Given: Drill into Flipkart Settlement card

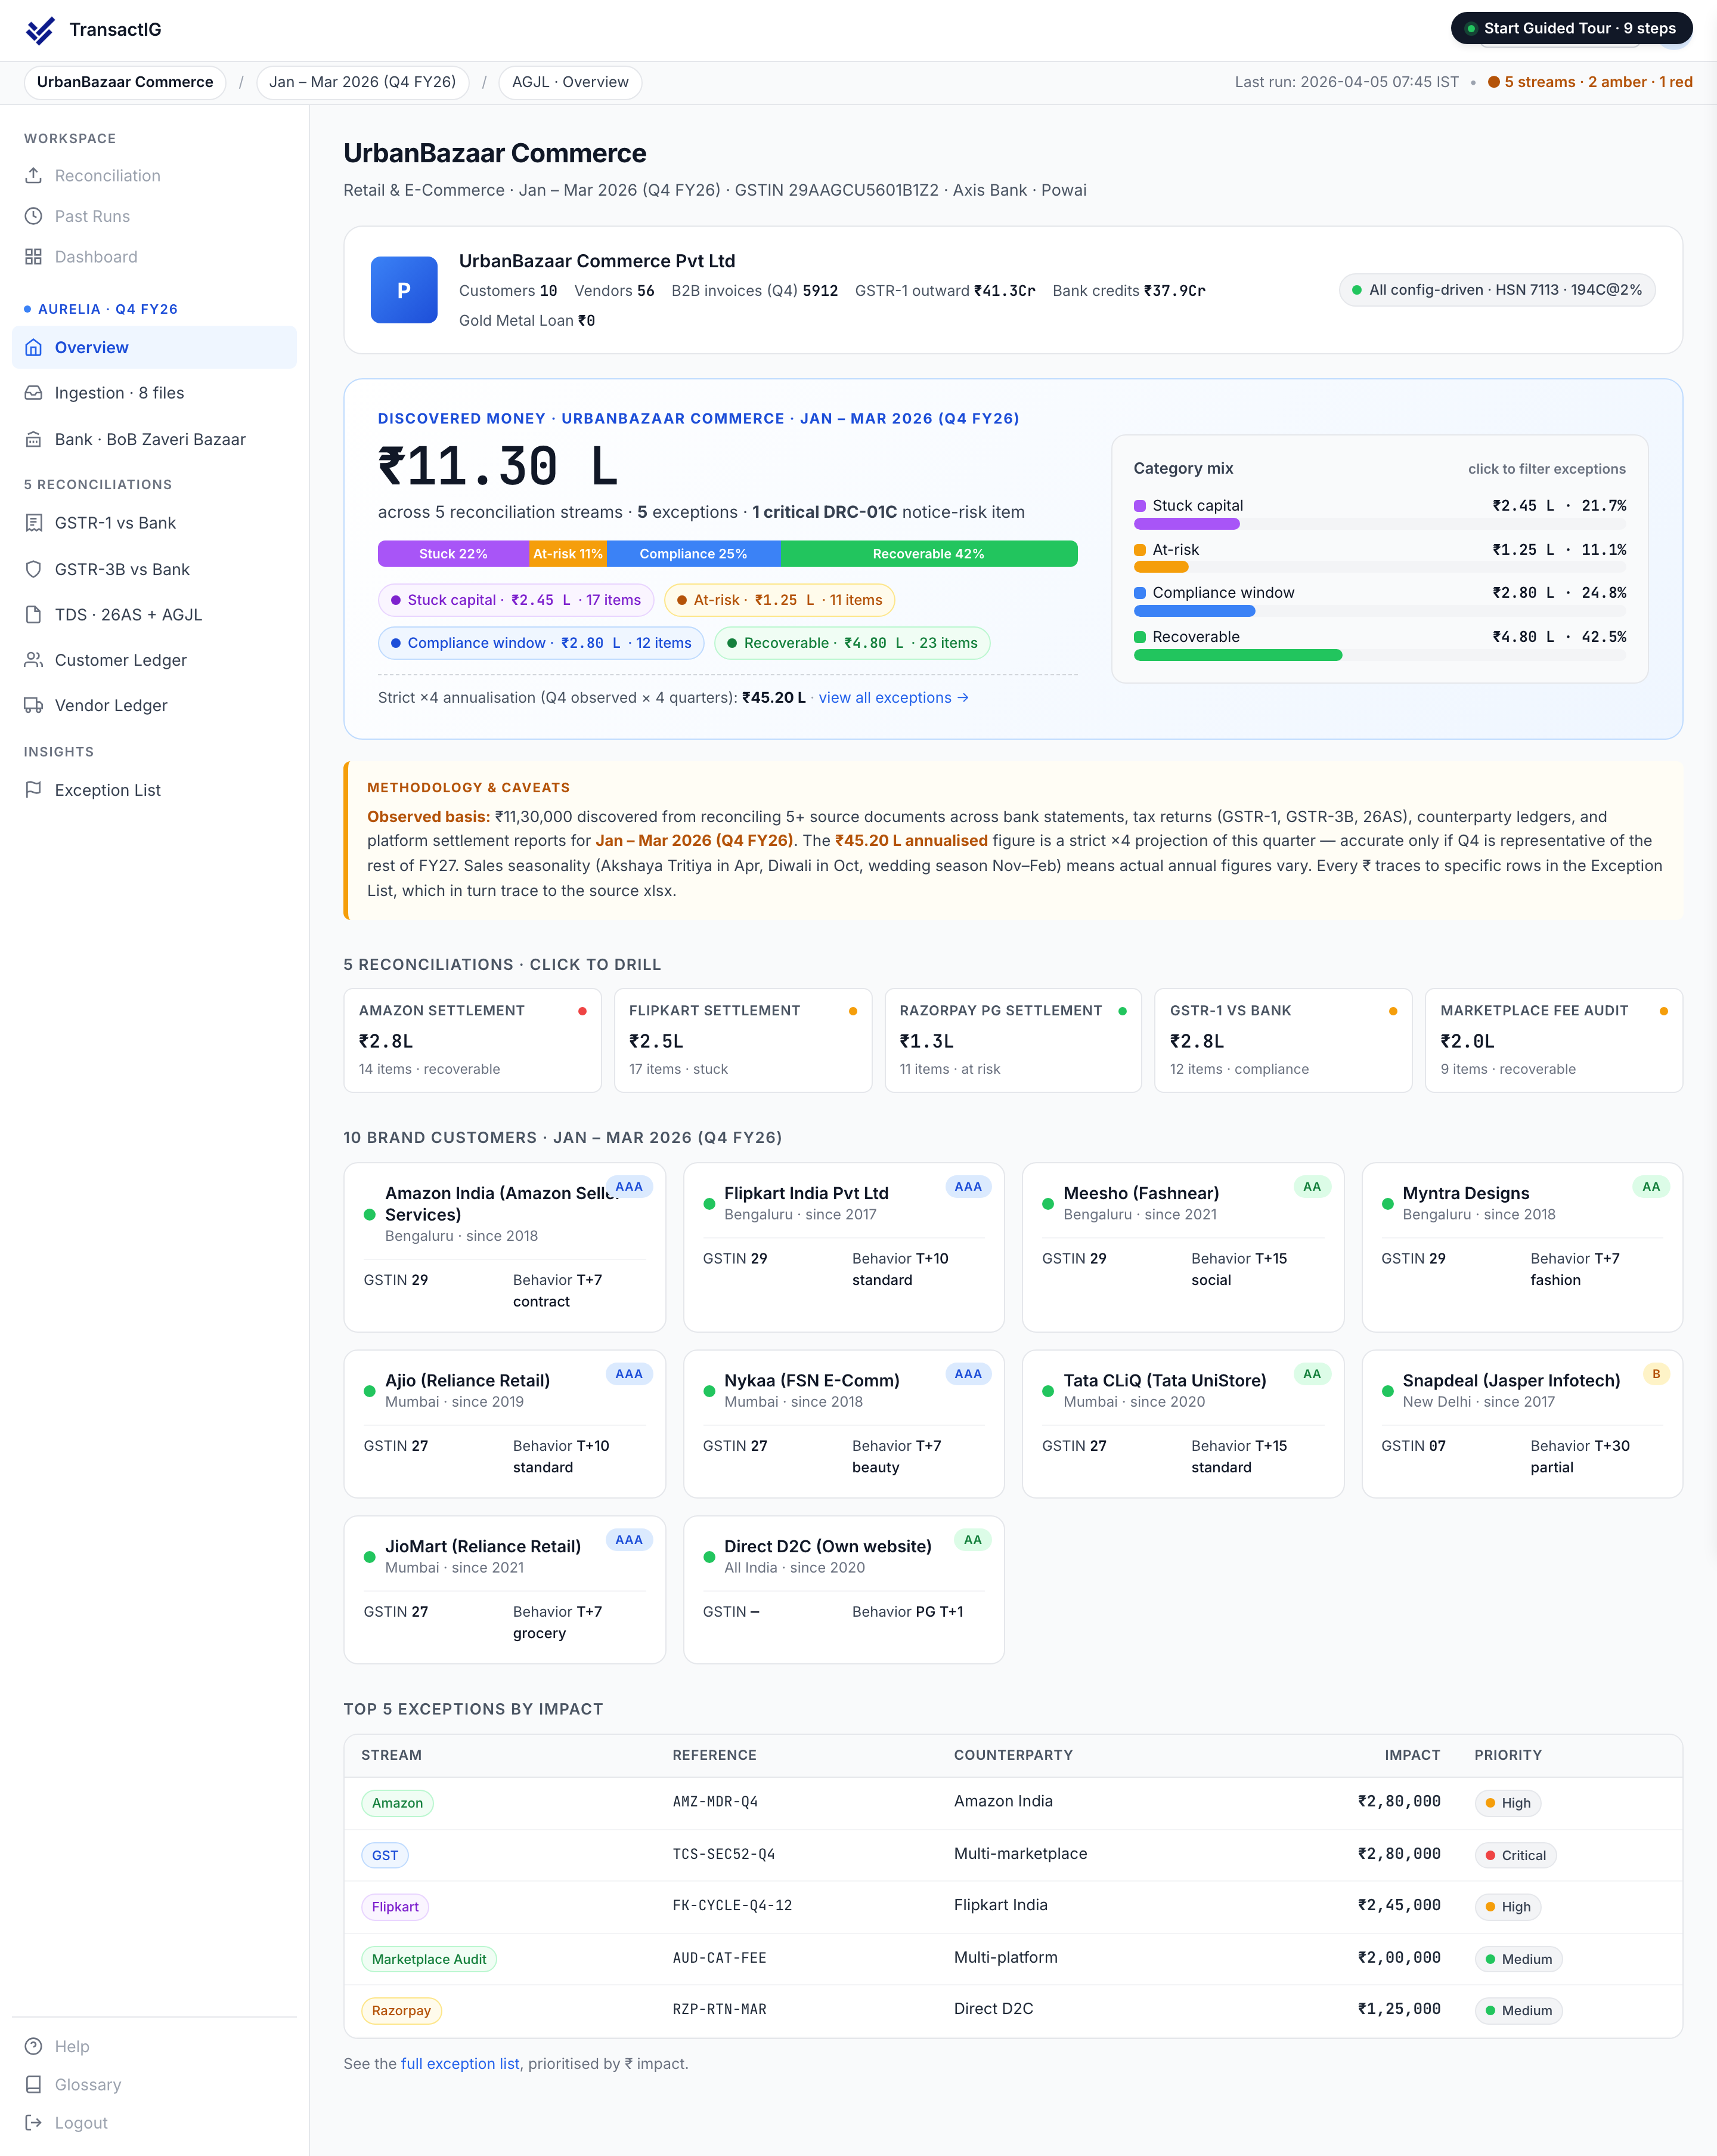Looking at the screenshot, I should click(743, 1040).
